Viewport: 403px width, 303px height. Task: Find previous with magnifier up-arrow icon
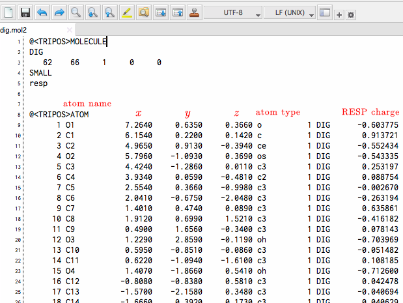[110, 12]
